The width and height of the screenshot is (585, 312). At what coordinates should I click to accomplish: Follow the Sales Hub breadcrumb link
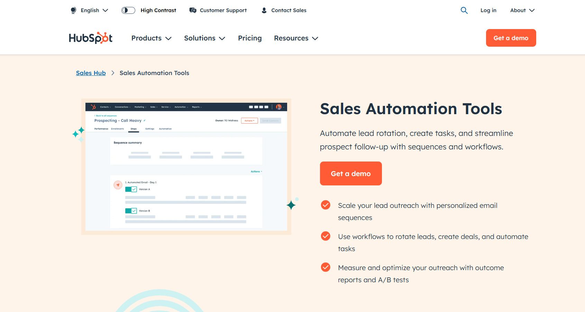(x=91, y=73)
